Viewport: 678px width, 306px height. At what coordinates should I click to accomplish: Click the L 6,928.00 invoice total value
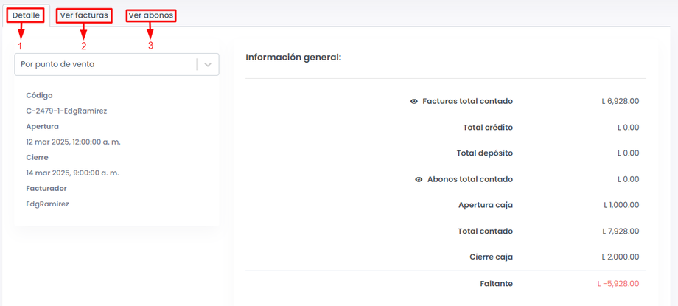620,102
